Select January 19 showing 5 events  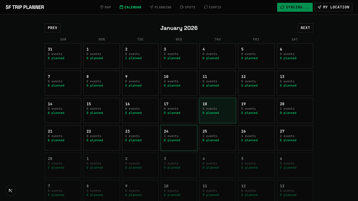point(256,110)
